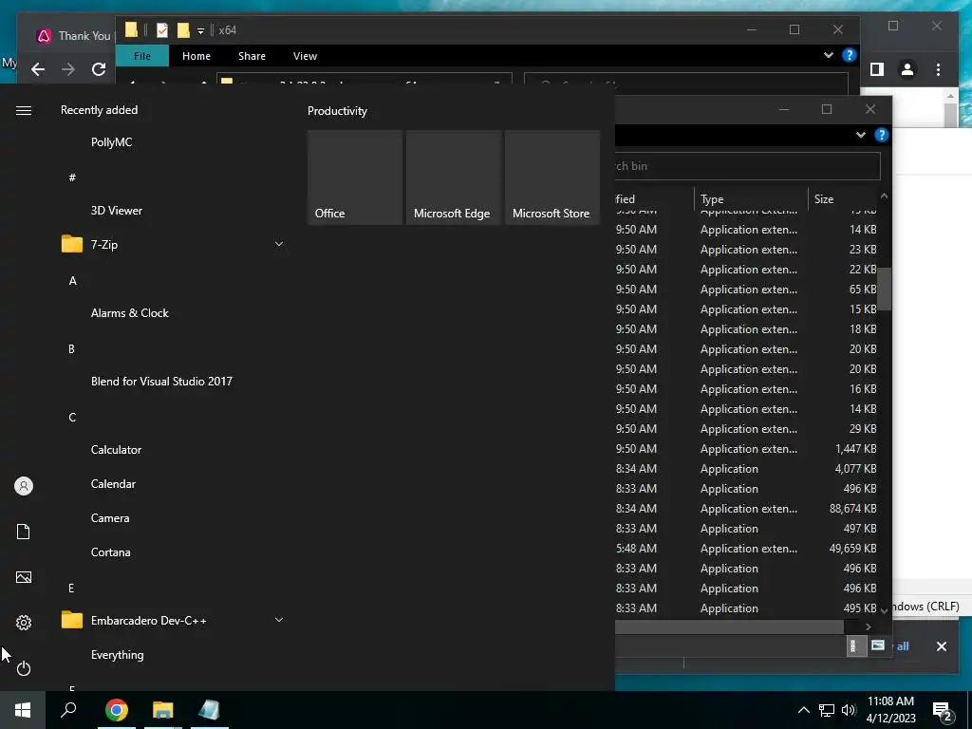972x729 pixels.
Task: Open the user account icon in Start sidebar
Action: [x=24, y=486]
